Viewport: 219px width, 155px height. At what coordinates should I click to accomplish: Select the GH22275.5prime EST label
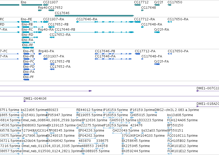click(x=90, y=125)
